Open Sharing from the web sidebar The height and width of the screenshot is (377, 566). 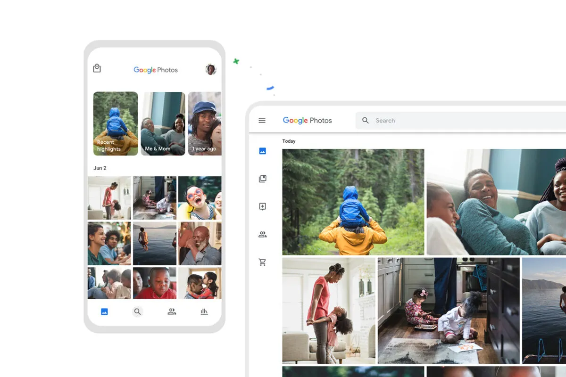coord(262,234)
